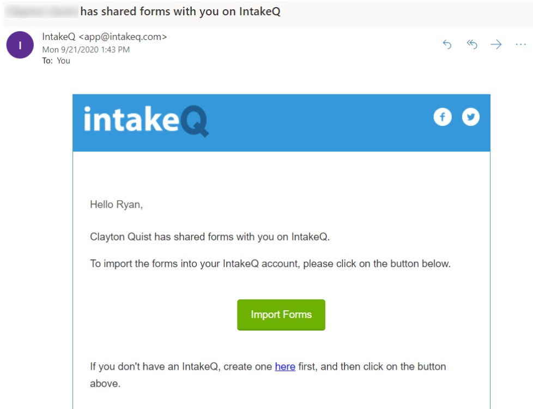Click the blurred sender name in the subject

pyautogui.click(x=41, y=11)
